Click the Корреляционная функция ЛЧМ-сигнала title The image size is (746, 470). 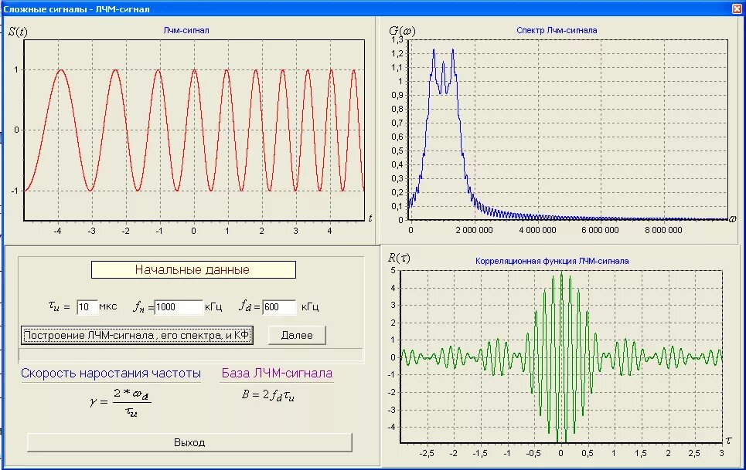552,261
